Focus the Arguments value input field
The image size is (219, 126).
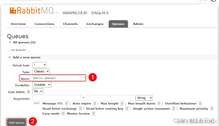(110, 98)
